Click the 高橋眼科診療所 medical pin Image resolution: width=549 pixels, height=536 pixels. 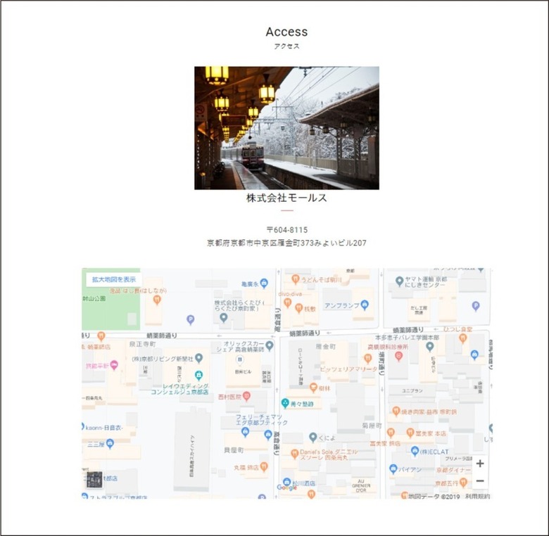pos(398,356)
